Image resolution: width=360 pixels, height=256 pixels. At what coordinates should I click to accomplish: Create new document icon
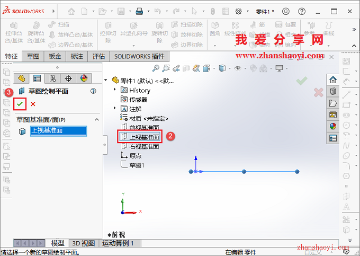[84, 11]
